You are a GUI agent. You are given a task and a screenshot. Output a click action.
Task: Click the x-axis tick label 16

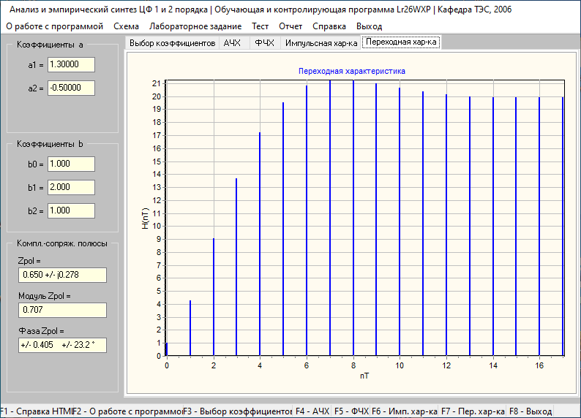point(539,365)
